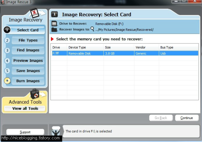Browse recovery folder with magnifier icon
The width and height of the screenshot is (202, 142).
pyautogui.click(x=92, y=29)
